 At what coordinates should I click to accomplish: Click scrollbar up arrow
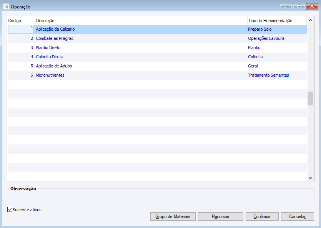coord(310,20)
